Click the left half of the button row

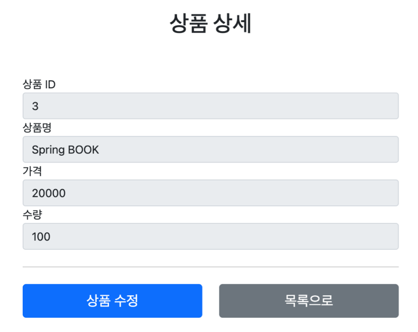click(112, 301)
